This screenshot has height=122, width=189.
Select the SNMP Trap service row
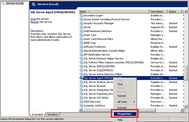(131, 43)
